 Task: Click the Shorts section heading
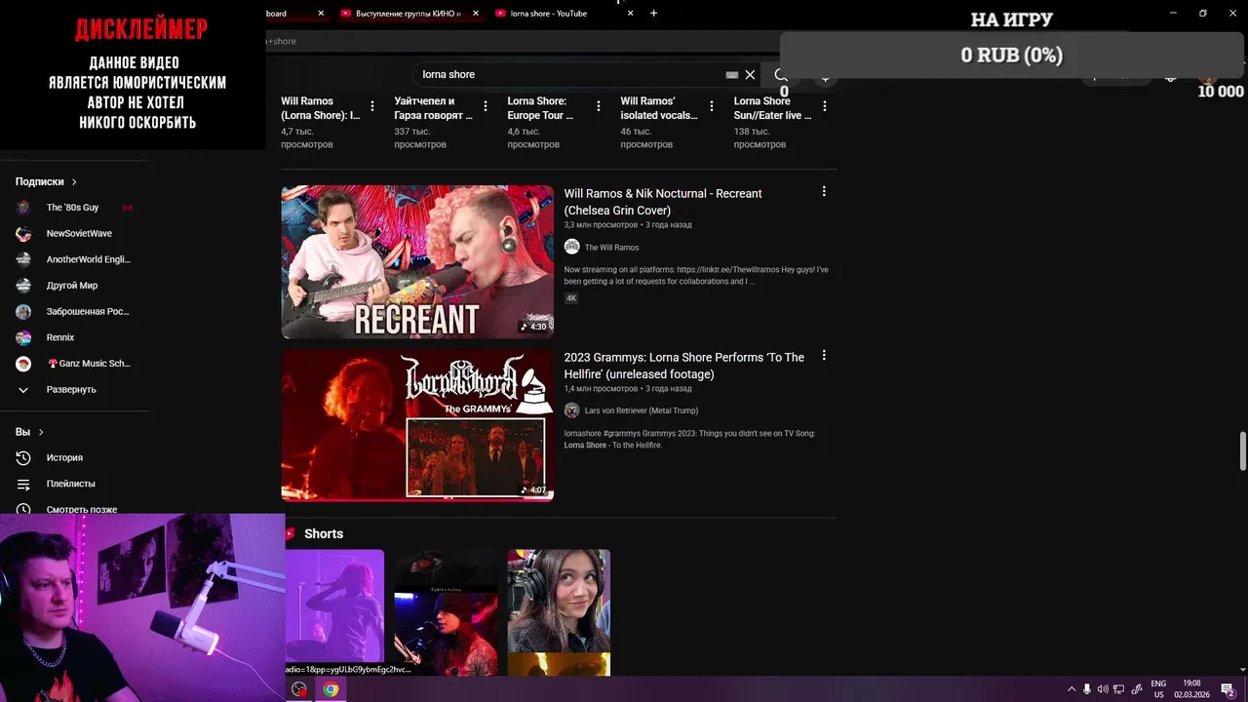coord(324,533)
